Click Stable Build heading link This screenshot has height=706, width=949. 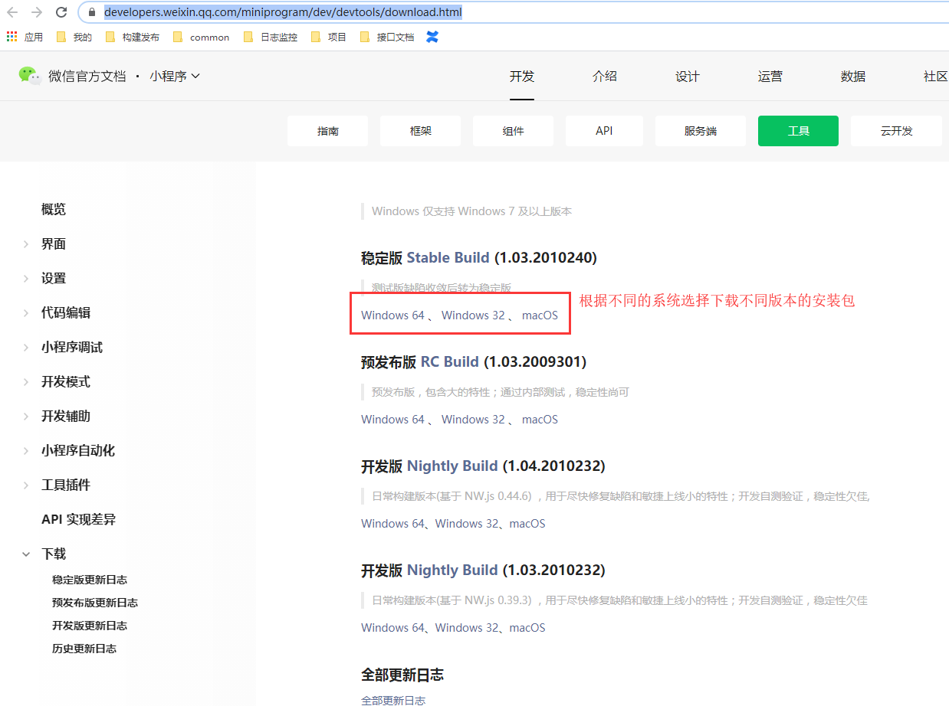(x=448, y=258)
